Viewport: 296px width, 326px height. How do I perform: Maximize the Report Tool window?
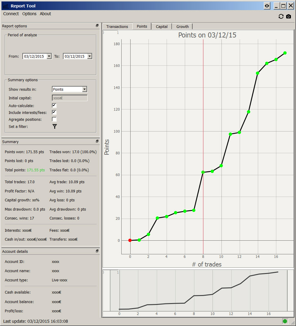coord(283,6)
